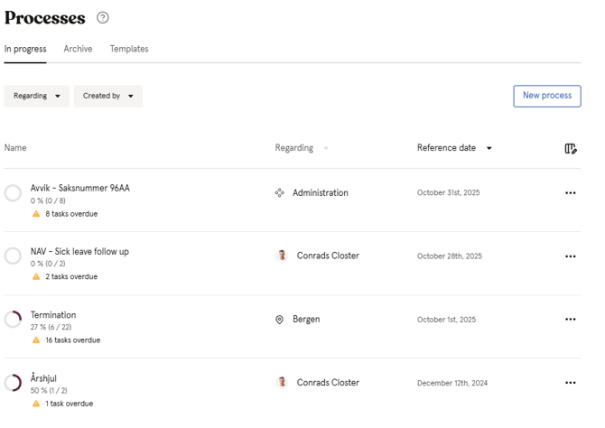Sort by the Regarding column header

point(294,148)
